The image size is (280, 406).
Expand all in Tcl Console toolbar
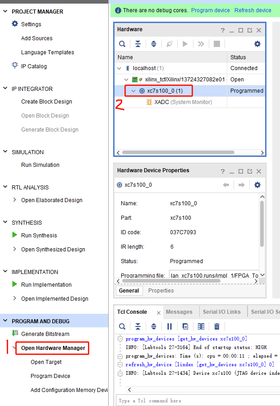click(154, 326)
